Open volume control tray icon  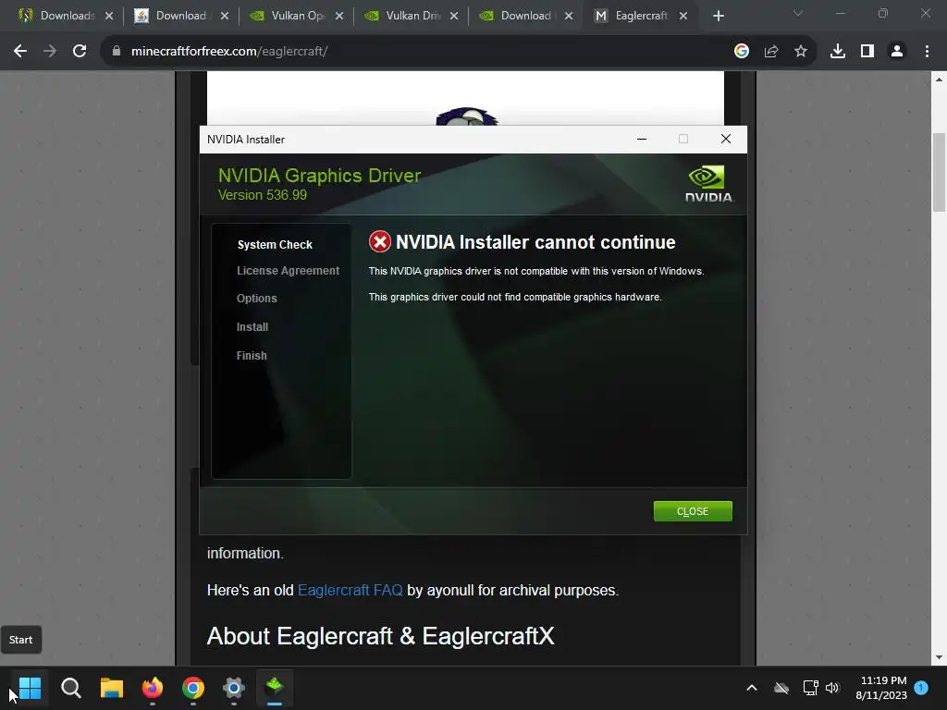pos(833,688)
